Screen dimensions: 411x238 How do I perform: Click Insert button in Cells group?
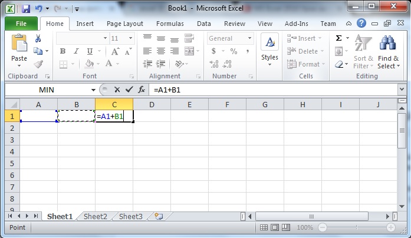point(304,38)
